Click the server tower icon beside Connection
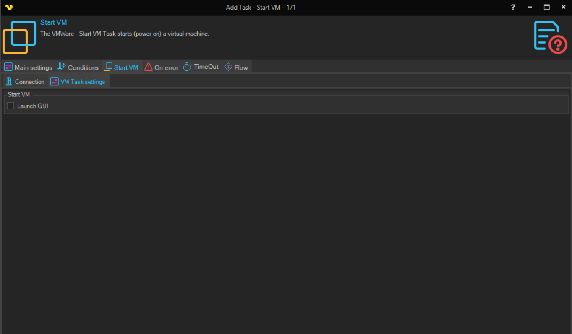The height and width of the screenshot is (334, 572). coord(9,82)
